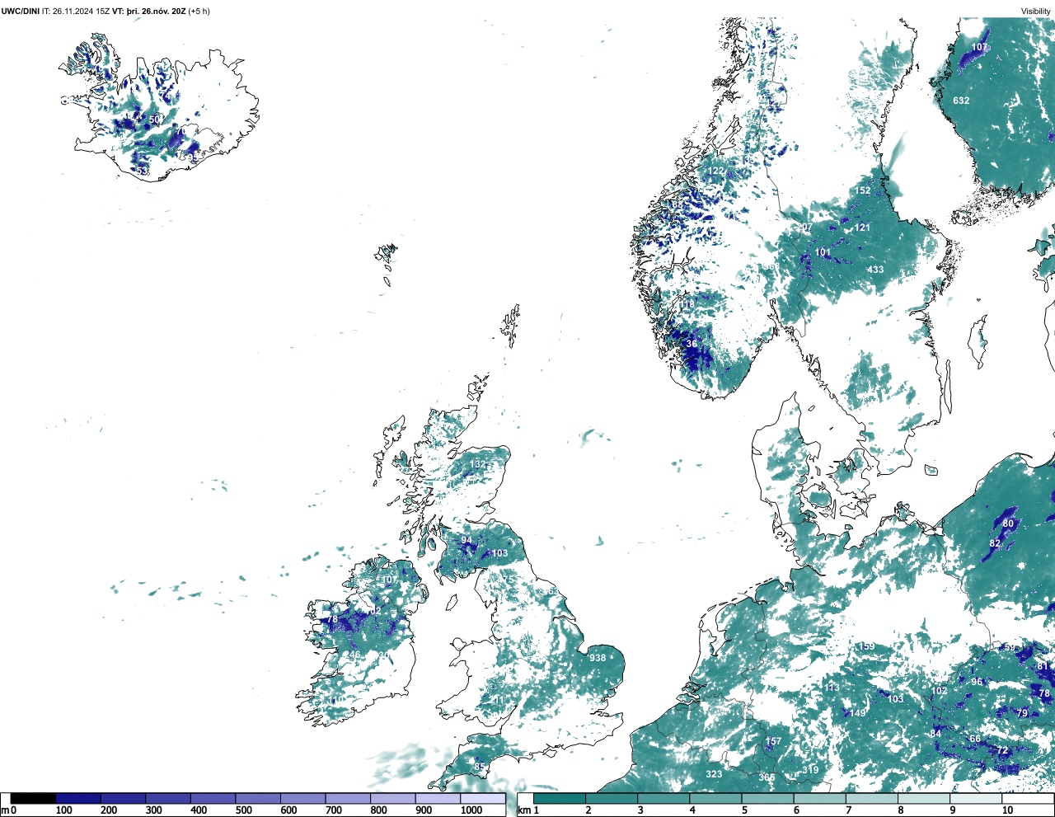Click the '10' label on kilometre scale
This screenshot has width=1055, height=817.
(x=1007, y=811)
